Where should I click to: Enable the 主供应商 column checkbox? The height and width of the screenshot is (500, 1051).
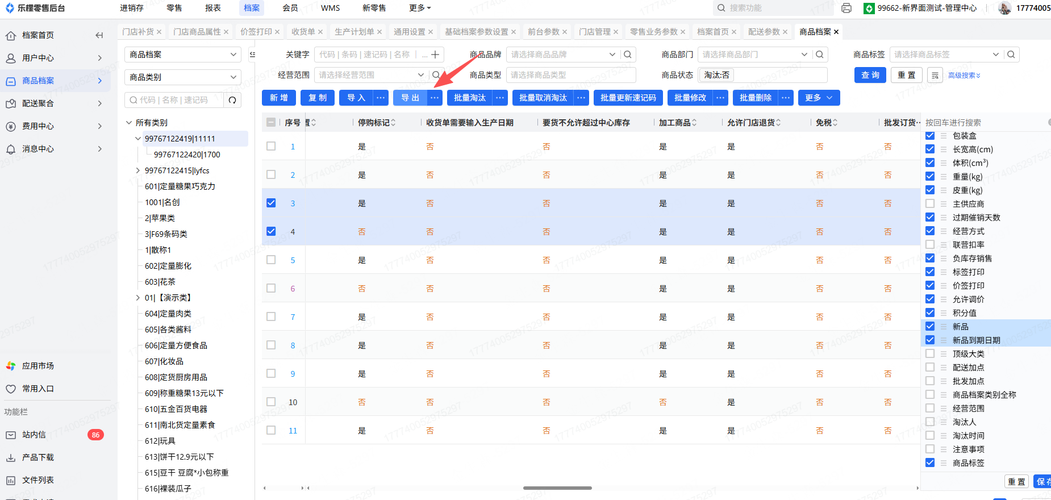930,203
